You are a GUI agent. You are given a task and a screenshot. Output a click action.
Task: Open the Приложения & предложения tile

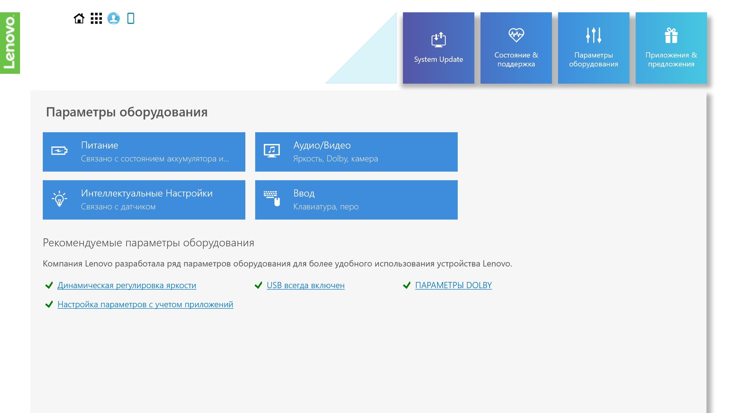pos(671,48)
